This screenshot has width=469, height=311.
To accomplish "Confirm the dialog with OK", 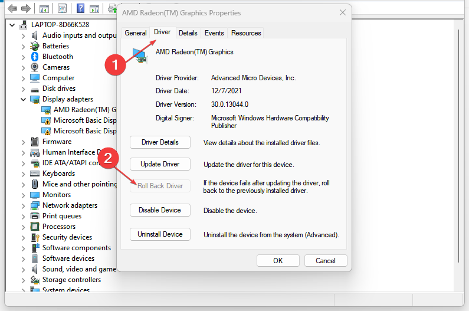I will click(x=278, y=261).
